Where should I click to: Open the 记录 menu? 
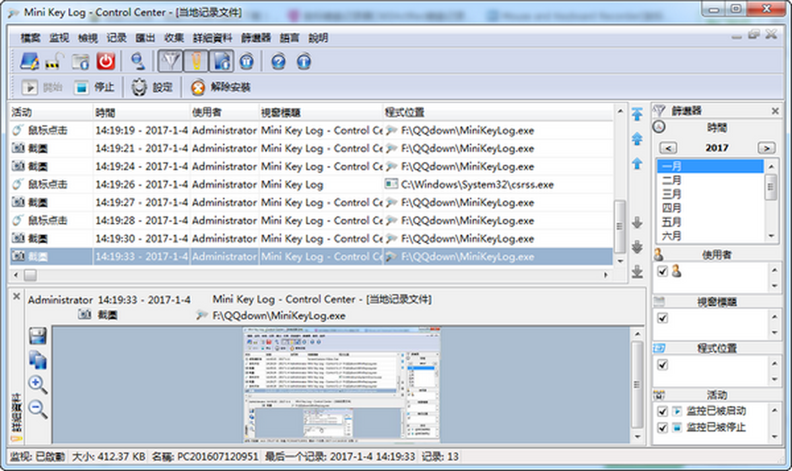tap(116, 38)
